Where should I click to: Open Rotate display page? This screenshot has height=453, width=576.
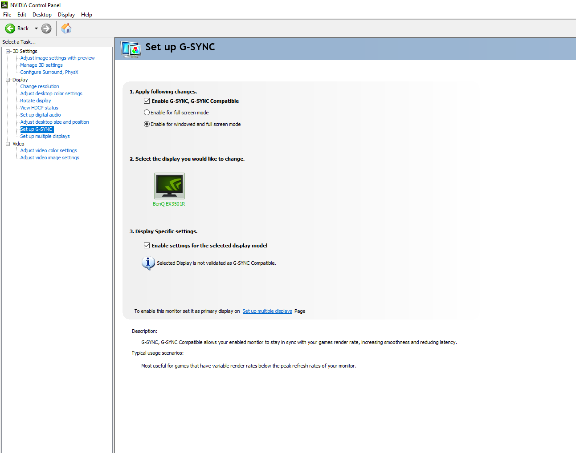pyautogui.click(x=36, y=101)
